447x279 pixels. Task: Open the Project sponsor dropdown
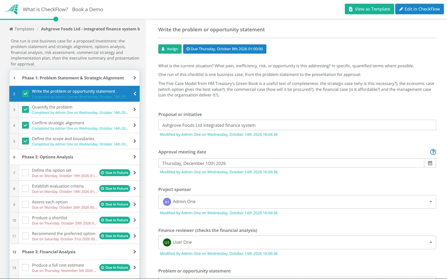(297, 202)
